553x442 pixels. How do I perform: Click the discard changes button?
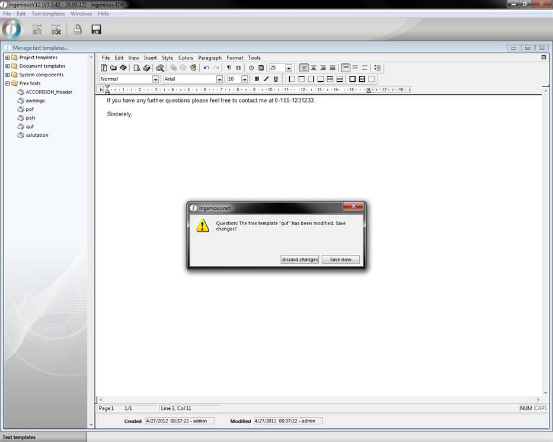point(300,260)
